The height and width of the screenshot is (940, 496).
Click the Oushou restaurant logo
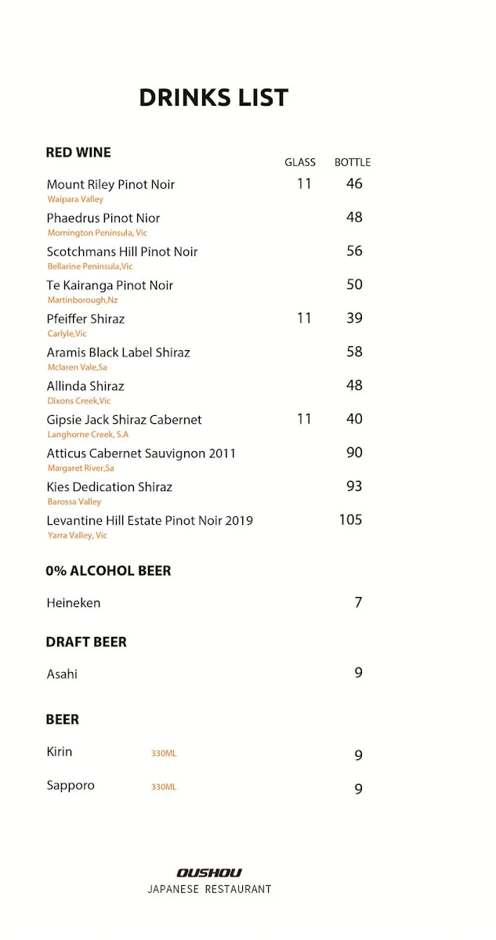click(209, 873)
